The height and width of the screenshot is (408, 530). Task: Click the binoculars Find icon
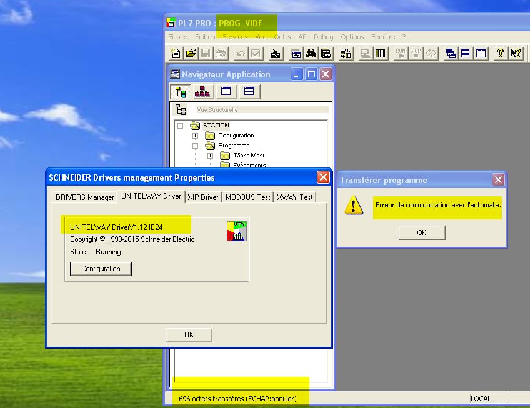311,54
